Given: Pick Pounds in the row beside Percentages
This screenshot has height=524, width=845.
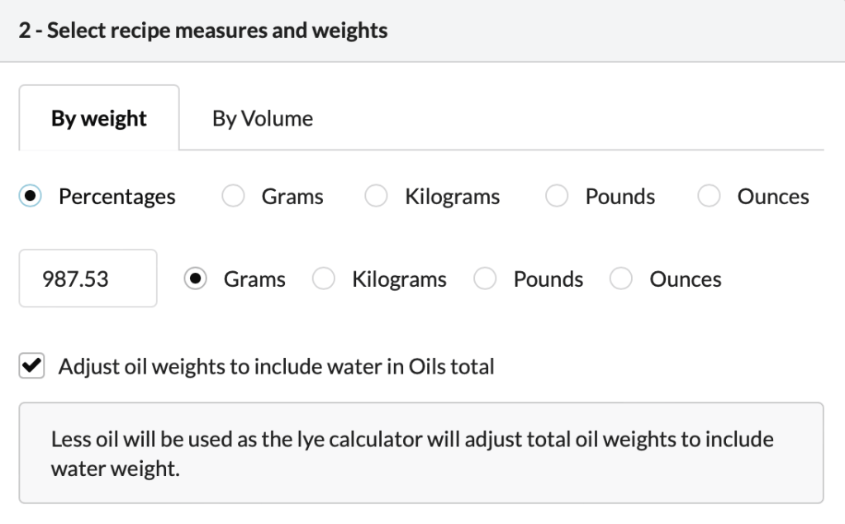Looking at the screenshot, I should pyautogui.click(x=558, y=198).
